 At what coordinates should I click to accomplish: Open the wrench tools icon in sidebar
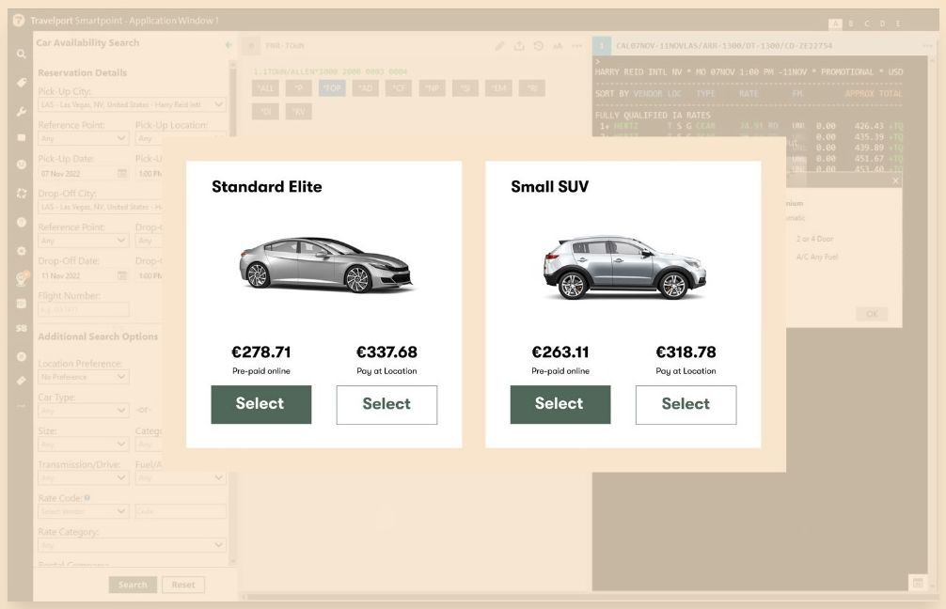[x=21, y=112]
